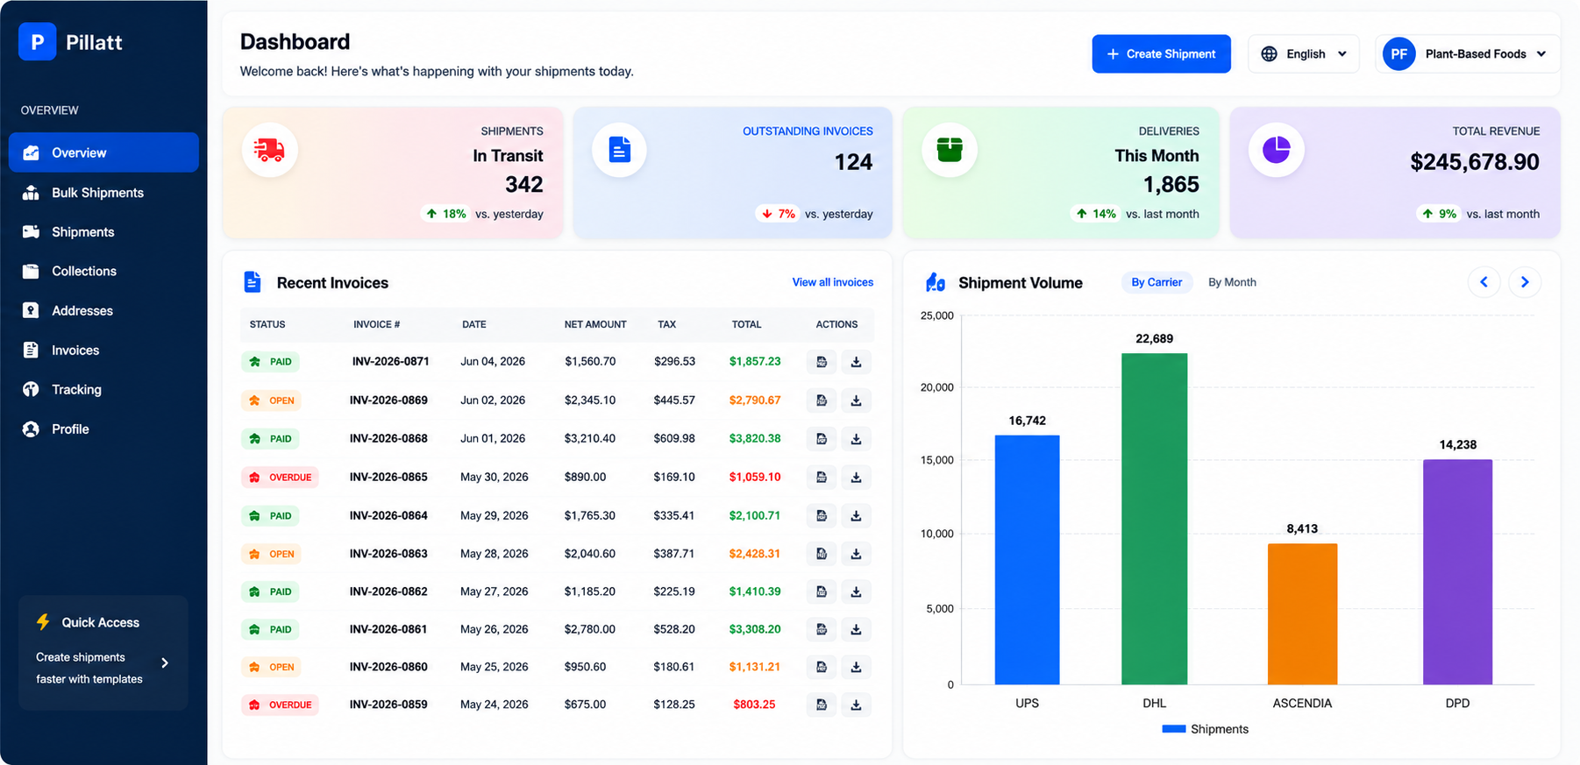Image resolution: width=1580 pixels, height=765 pixels.
Task: Download invoice INV-2026-0871
Action: coord(856,362)
